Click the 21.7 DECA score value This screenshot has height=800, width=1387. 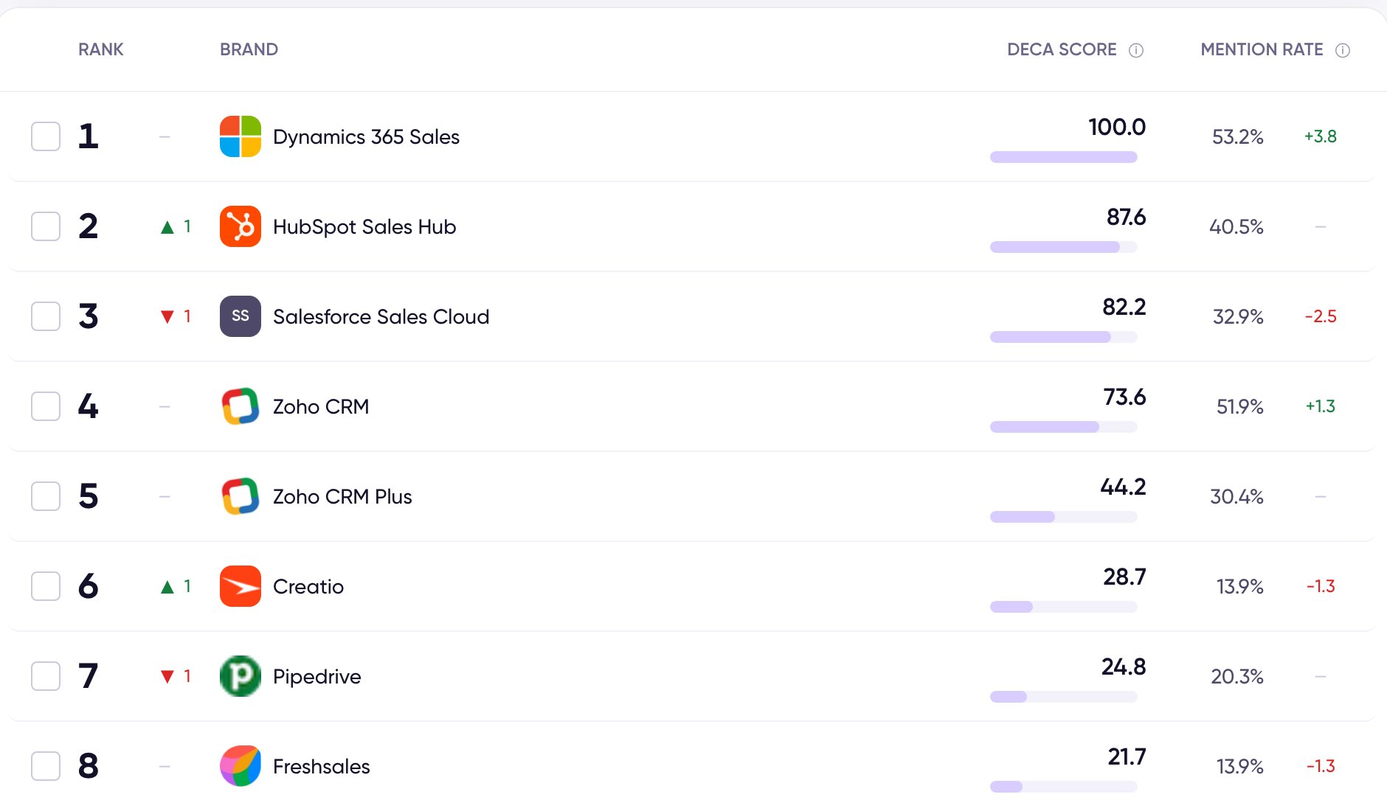tap(1127, 756)
